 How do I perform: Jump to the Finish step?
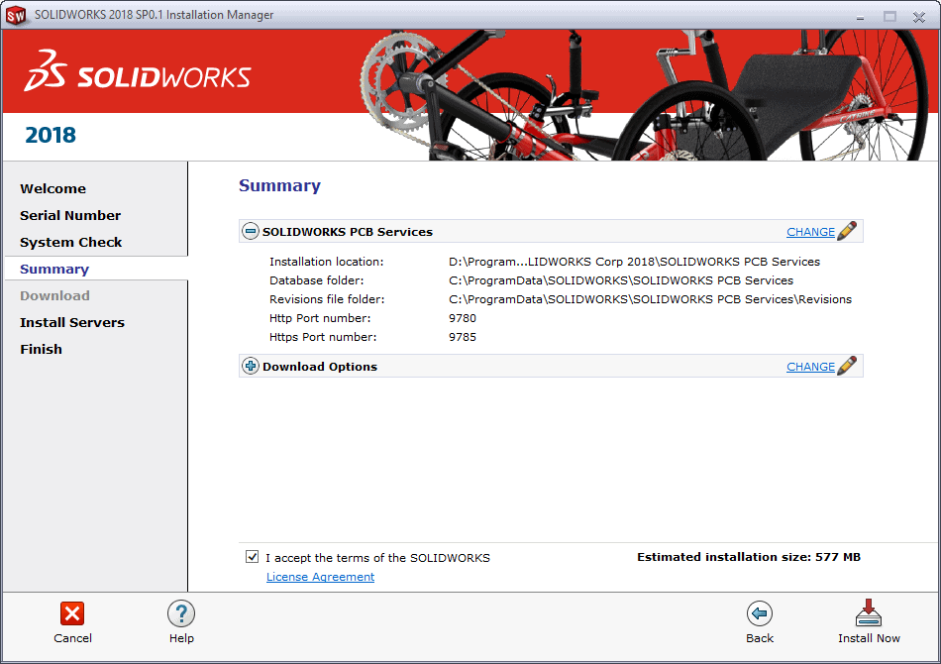pyautogui.click(x=41, y=350)
